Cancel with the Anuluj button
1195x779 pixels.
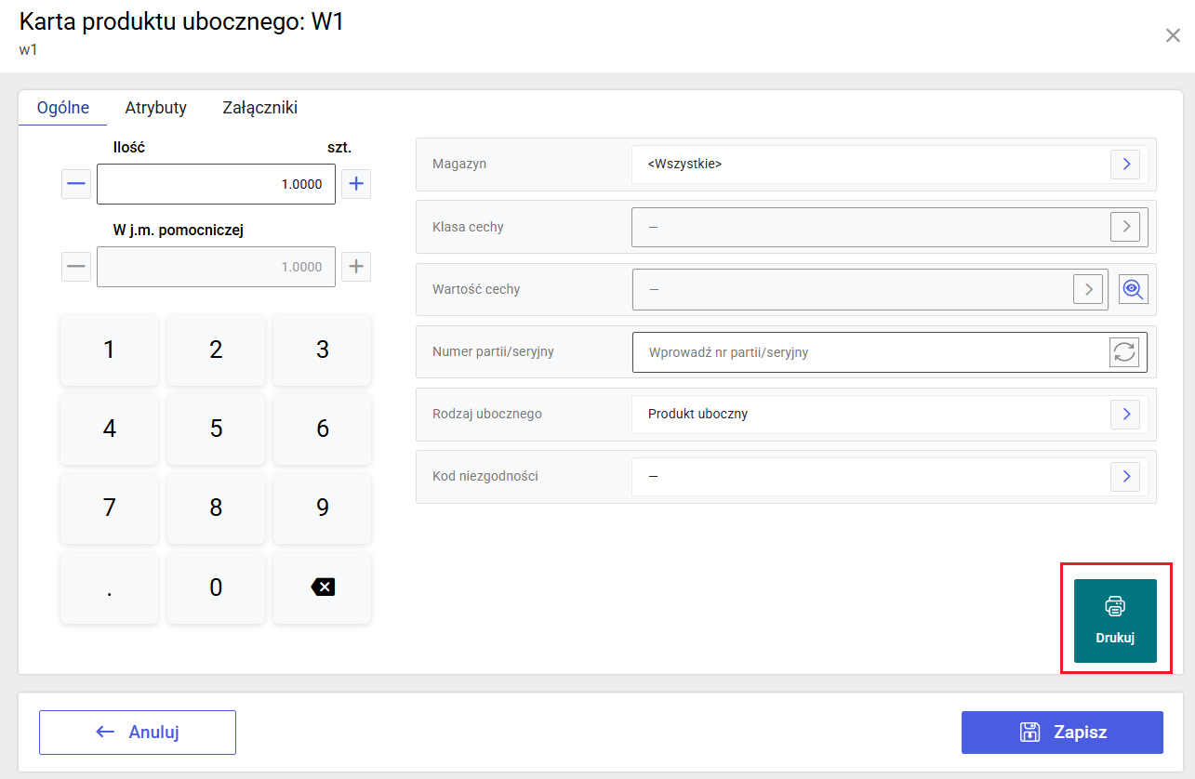point(138,732)
